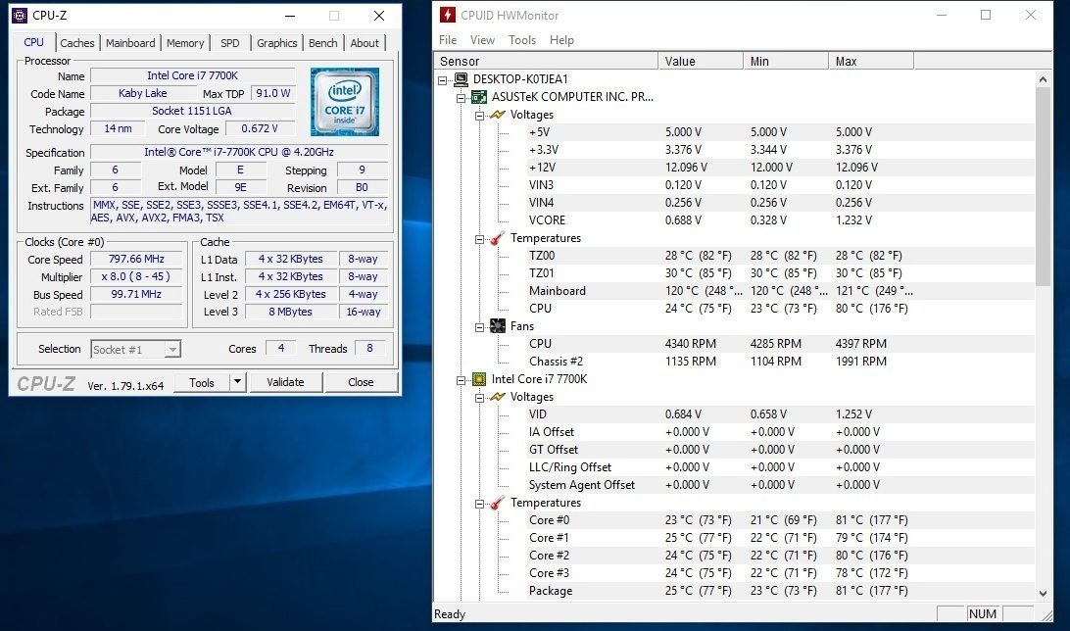Click the Tools button in CPU-Z
The width and height of the screenshot is (1070, 631).
(201, 382)
